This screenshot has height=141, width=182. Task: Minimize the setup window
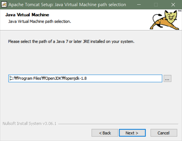(x=139, y=5)
